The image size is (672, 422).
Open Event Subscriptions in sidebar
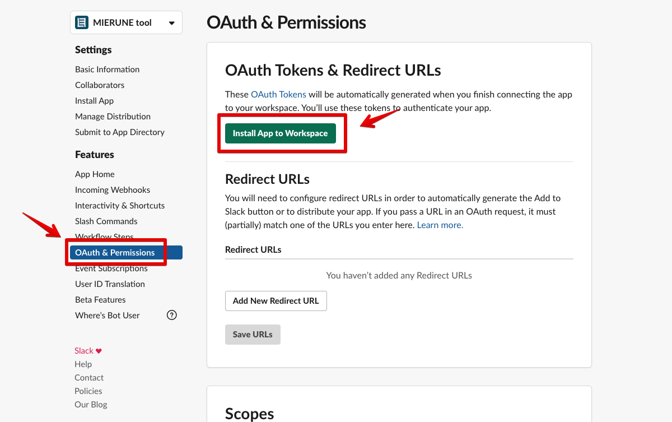111,269
